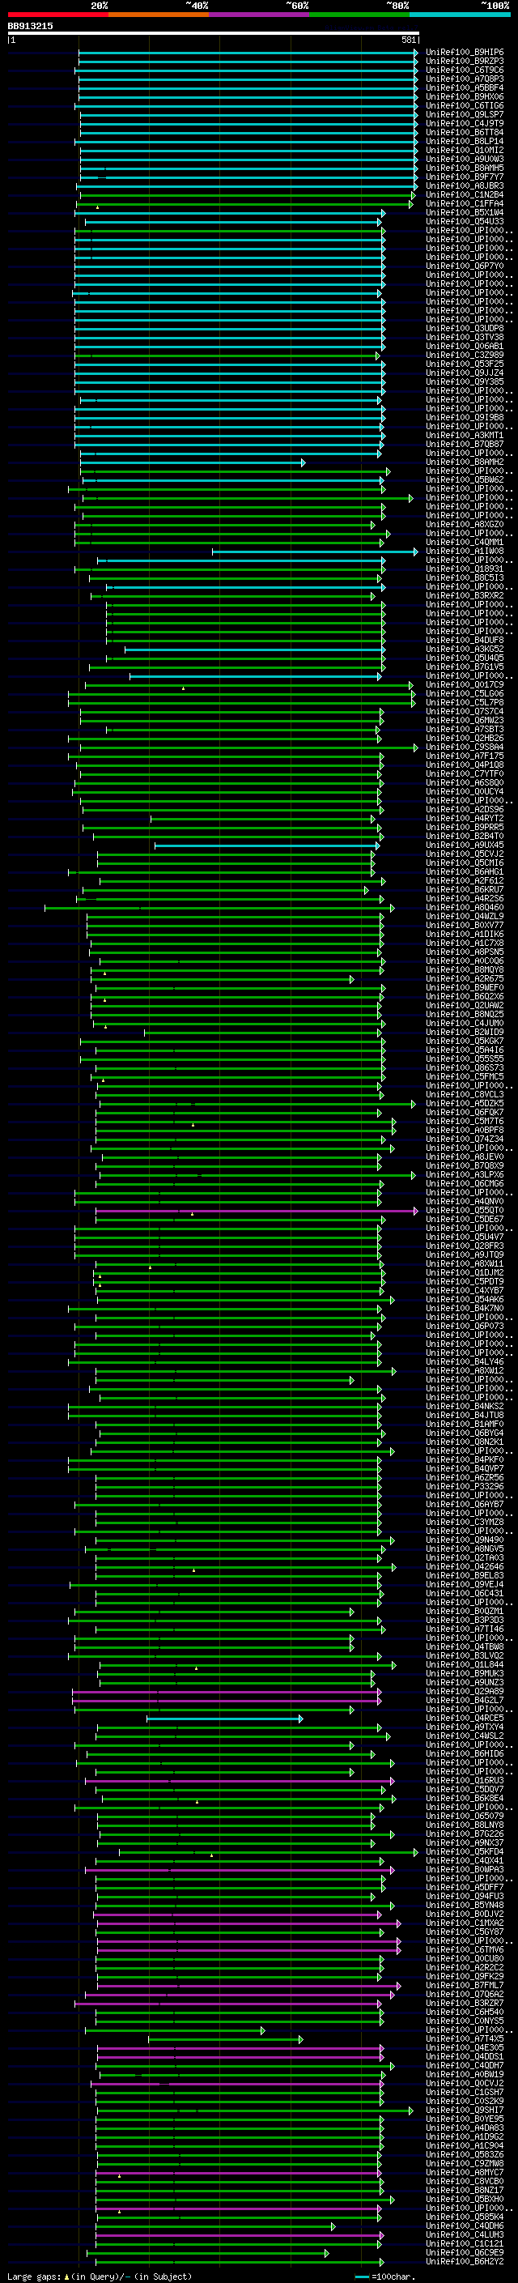Select hit label UniRef100_B8NZ17
Image resolution: width=518 pixels, height=2283 pixels.
pos(464,2190)
